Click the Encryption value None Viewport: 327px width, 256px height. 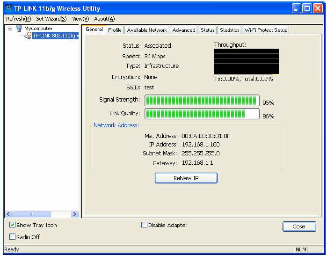tap(151, 77)
